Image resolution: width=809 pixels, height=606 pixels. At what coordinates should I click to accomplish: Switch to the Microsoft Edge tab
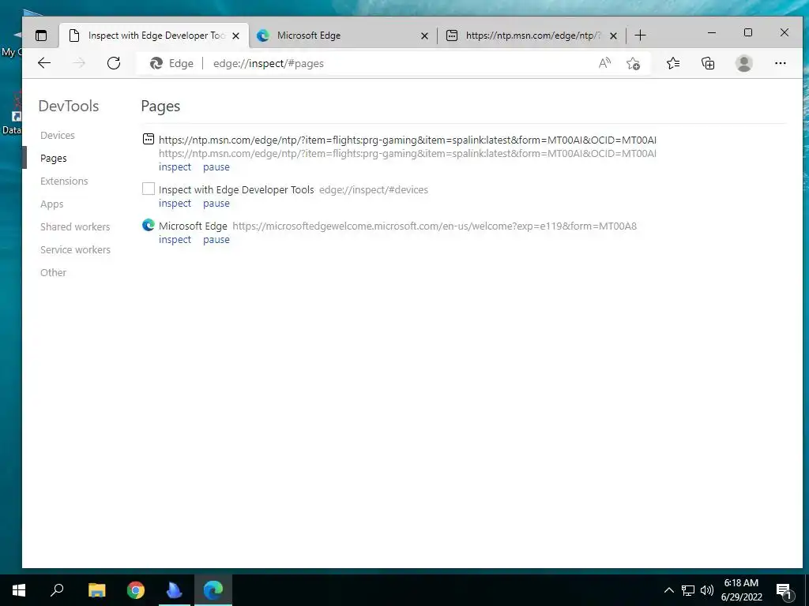click(x=343, y=36)
